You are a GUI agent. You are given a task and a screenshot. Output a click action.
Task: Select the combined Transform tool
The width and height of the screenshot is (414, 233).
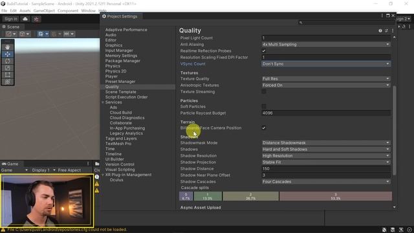tap(7, 82)
